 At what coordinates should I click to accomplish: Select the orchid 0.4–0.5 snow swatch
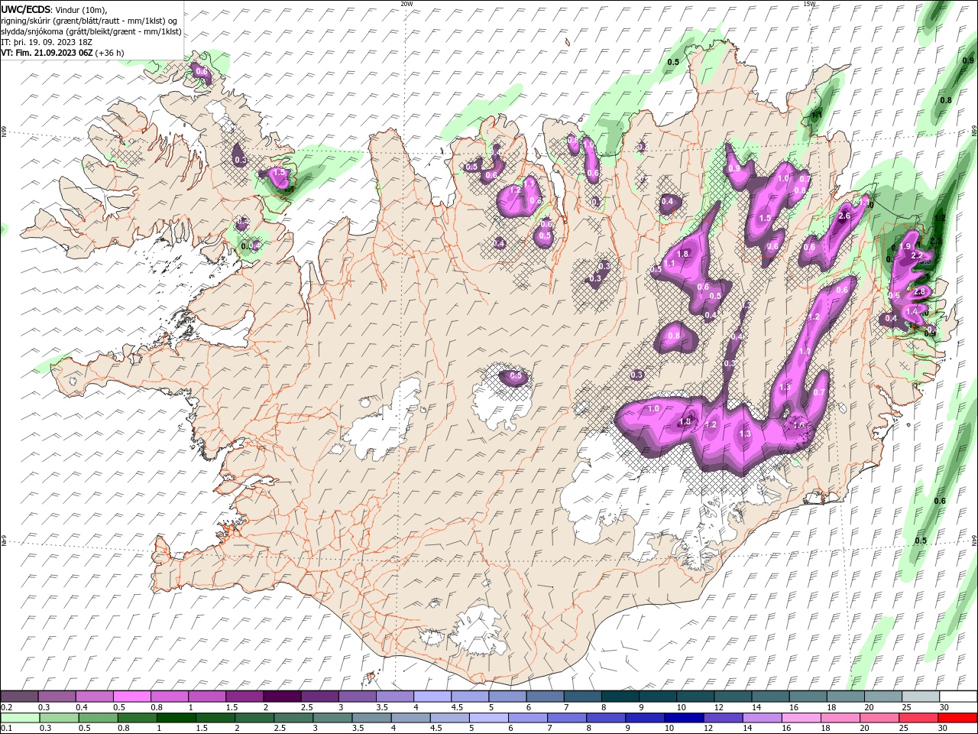95,697
